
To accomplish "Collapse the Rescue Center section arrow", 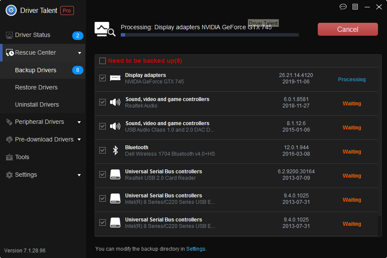I will (79, 53).
